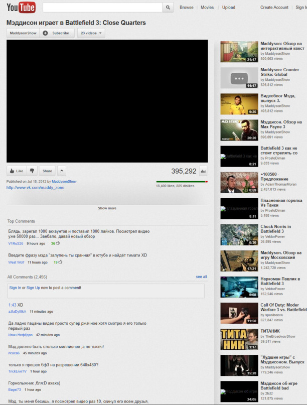Open Battlefield bad thumbnail 24:05

[x=239, y=391]
